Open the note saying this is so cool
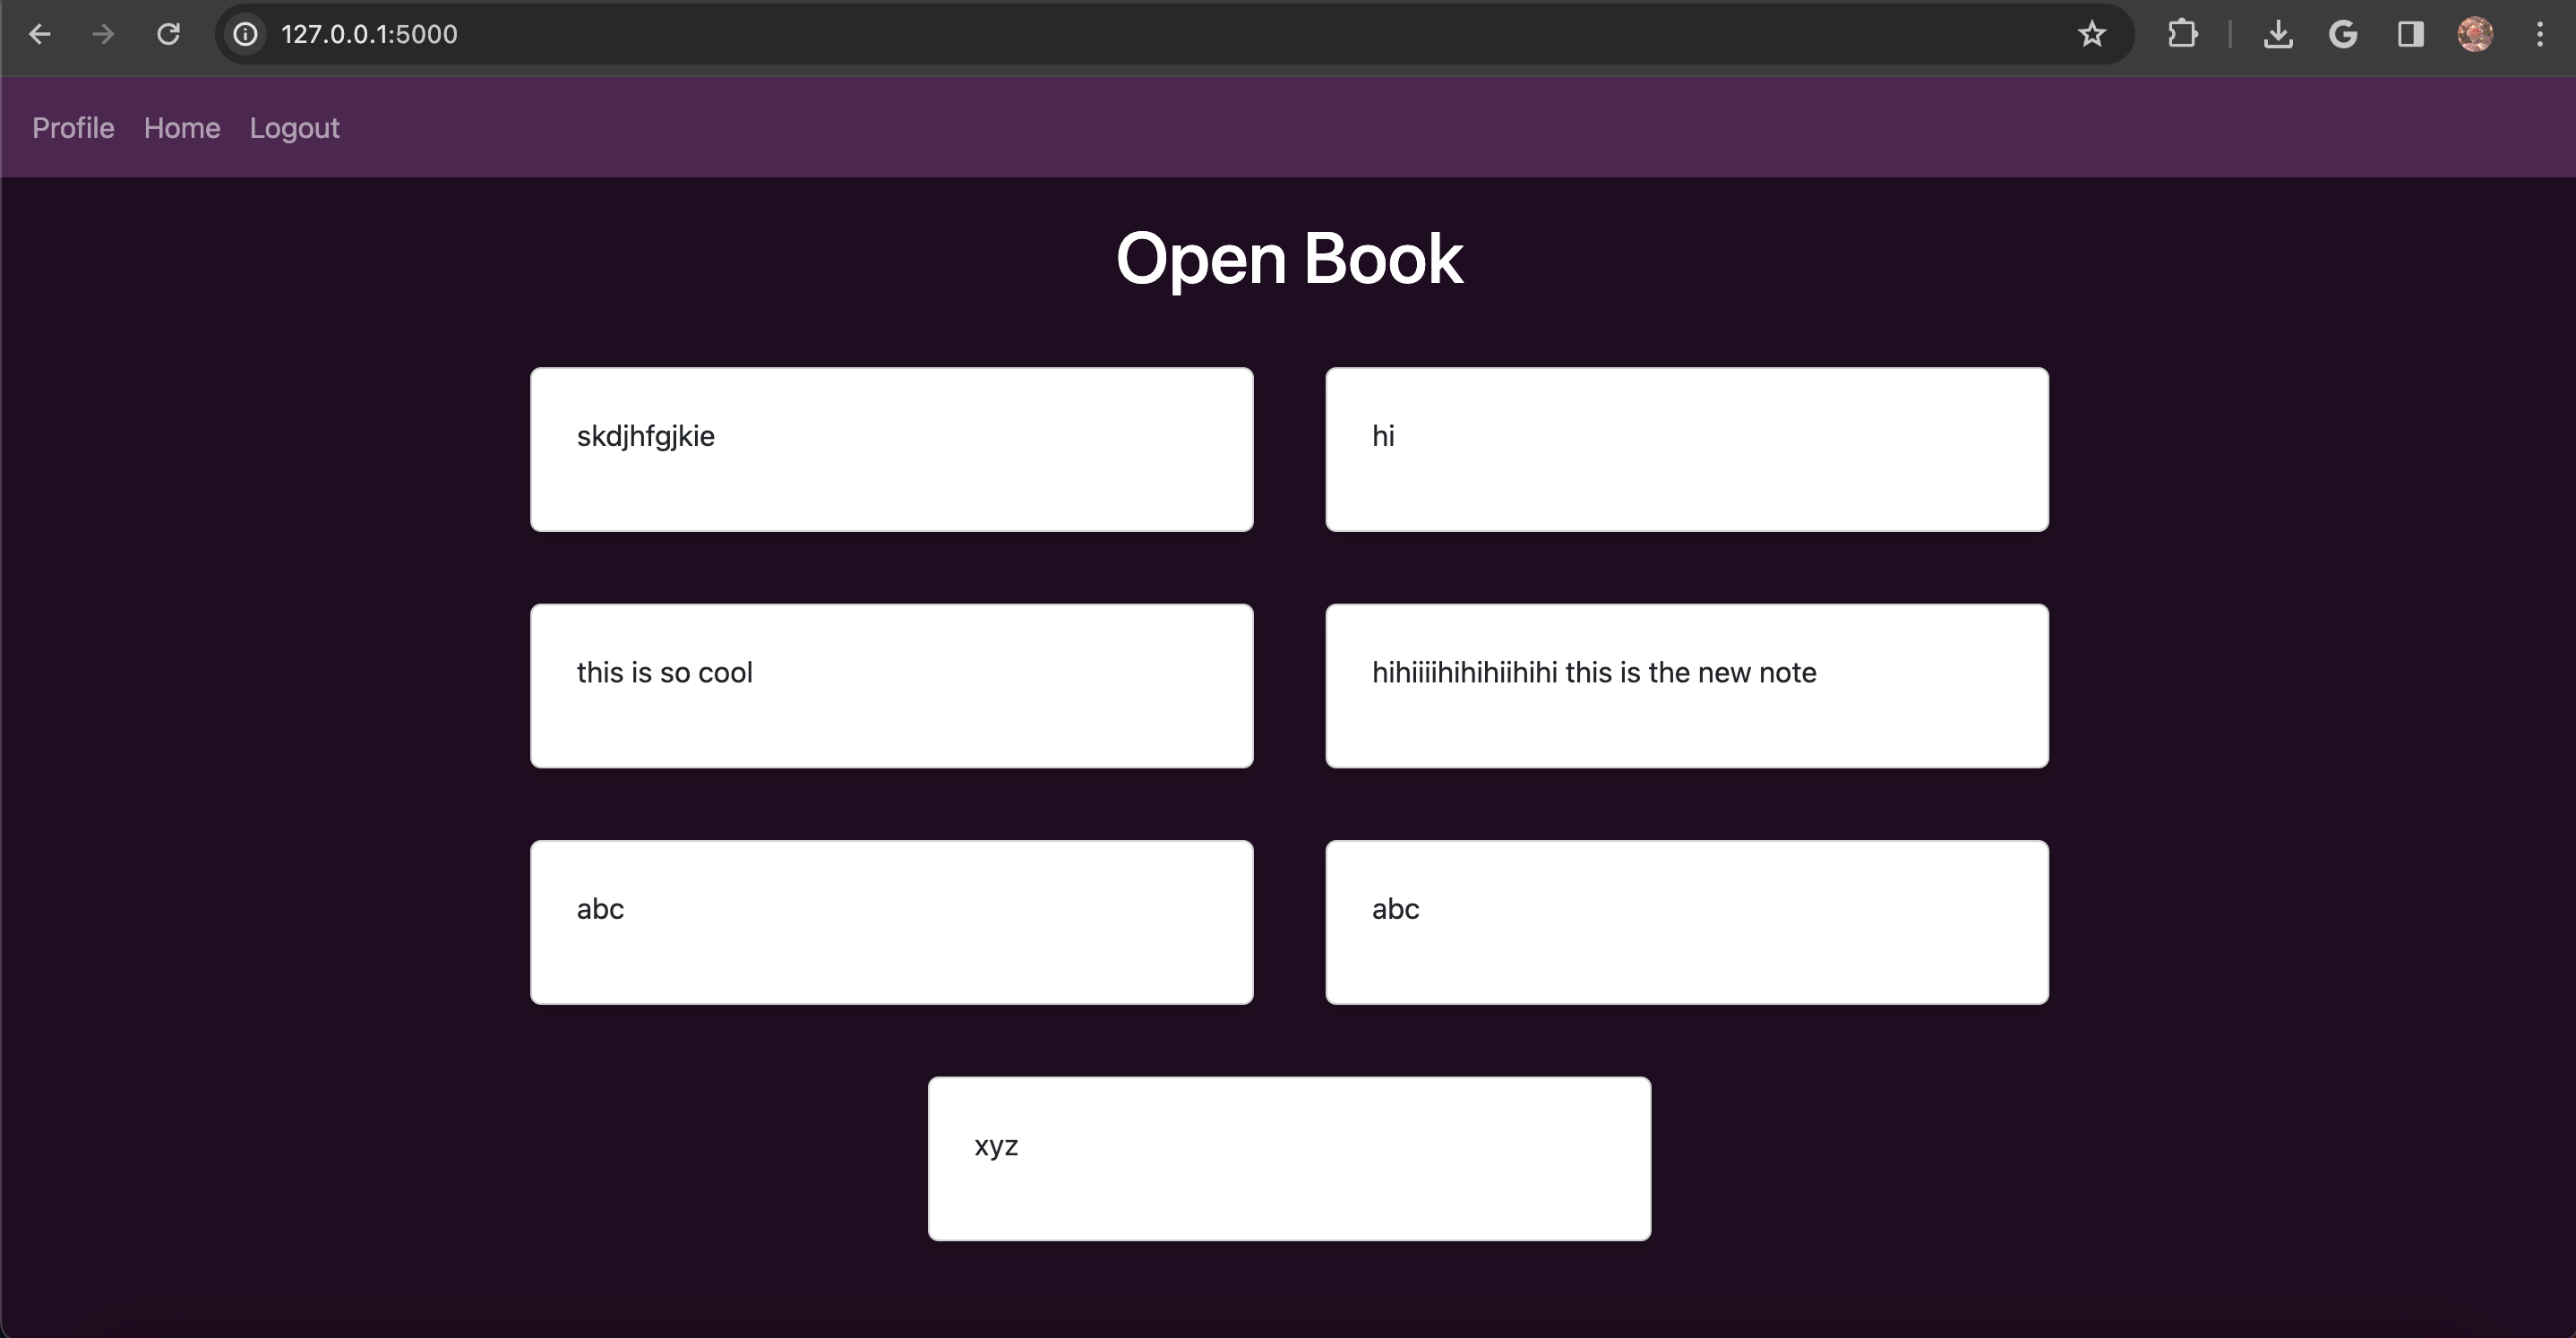Image resolution: width=2576 pixels, height=1338 pixels. 891,685
